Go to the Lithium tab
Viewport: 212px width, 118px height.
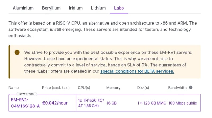coord(98,8)
